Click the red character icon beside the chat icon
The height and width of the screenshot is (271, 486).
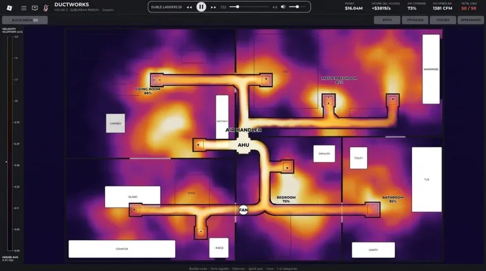click(46, 8)
